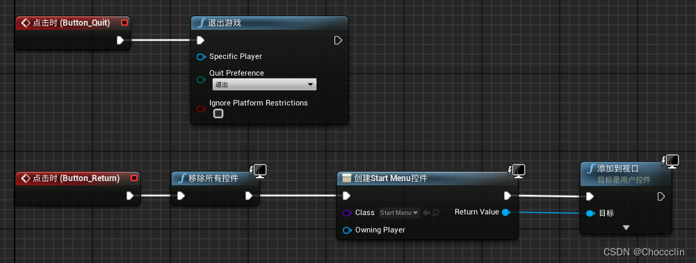Select the 退出游戏 node title

[x=225, y=23]
